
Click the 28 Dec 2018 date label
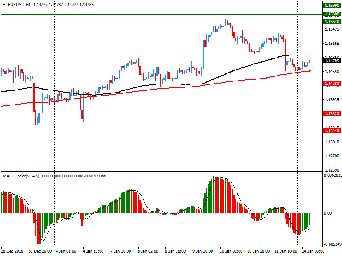(13, 251)
